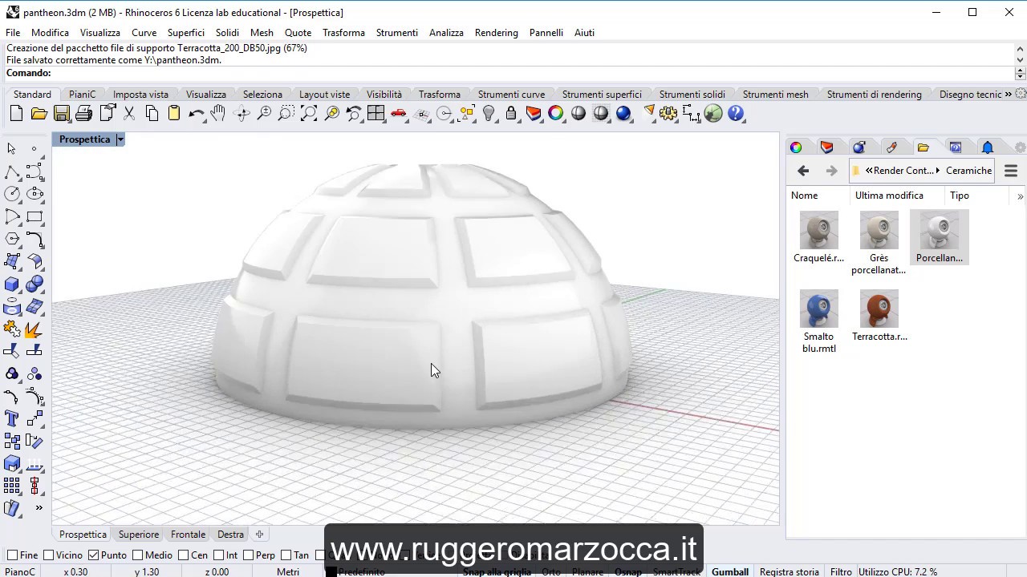Select the Box solid tool
The height and width of the screenshot is (577, 1027).
[x=12, y=284]
